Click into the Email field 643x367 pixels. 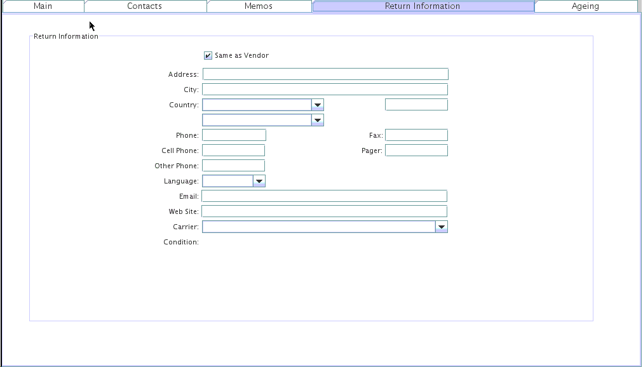(324, 196)
